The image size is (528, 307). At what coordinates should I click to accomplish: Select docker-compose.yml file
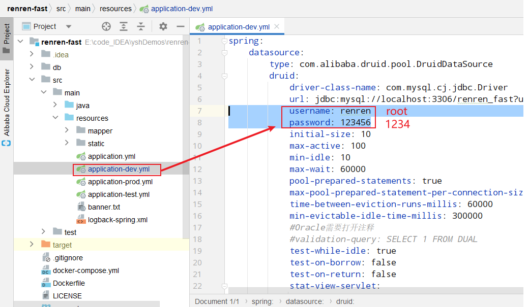tap(86, 270)
